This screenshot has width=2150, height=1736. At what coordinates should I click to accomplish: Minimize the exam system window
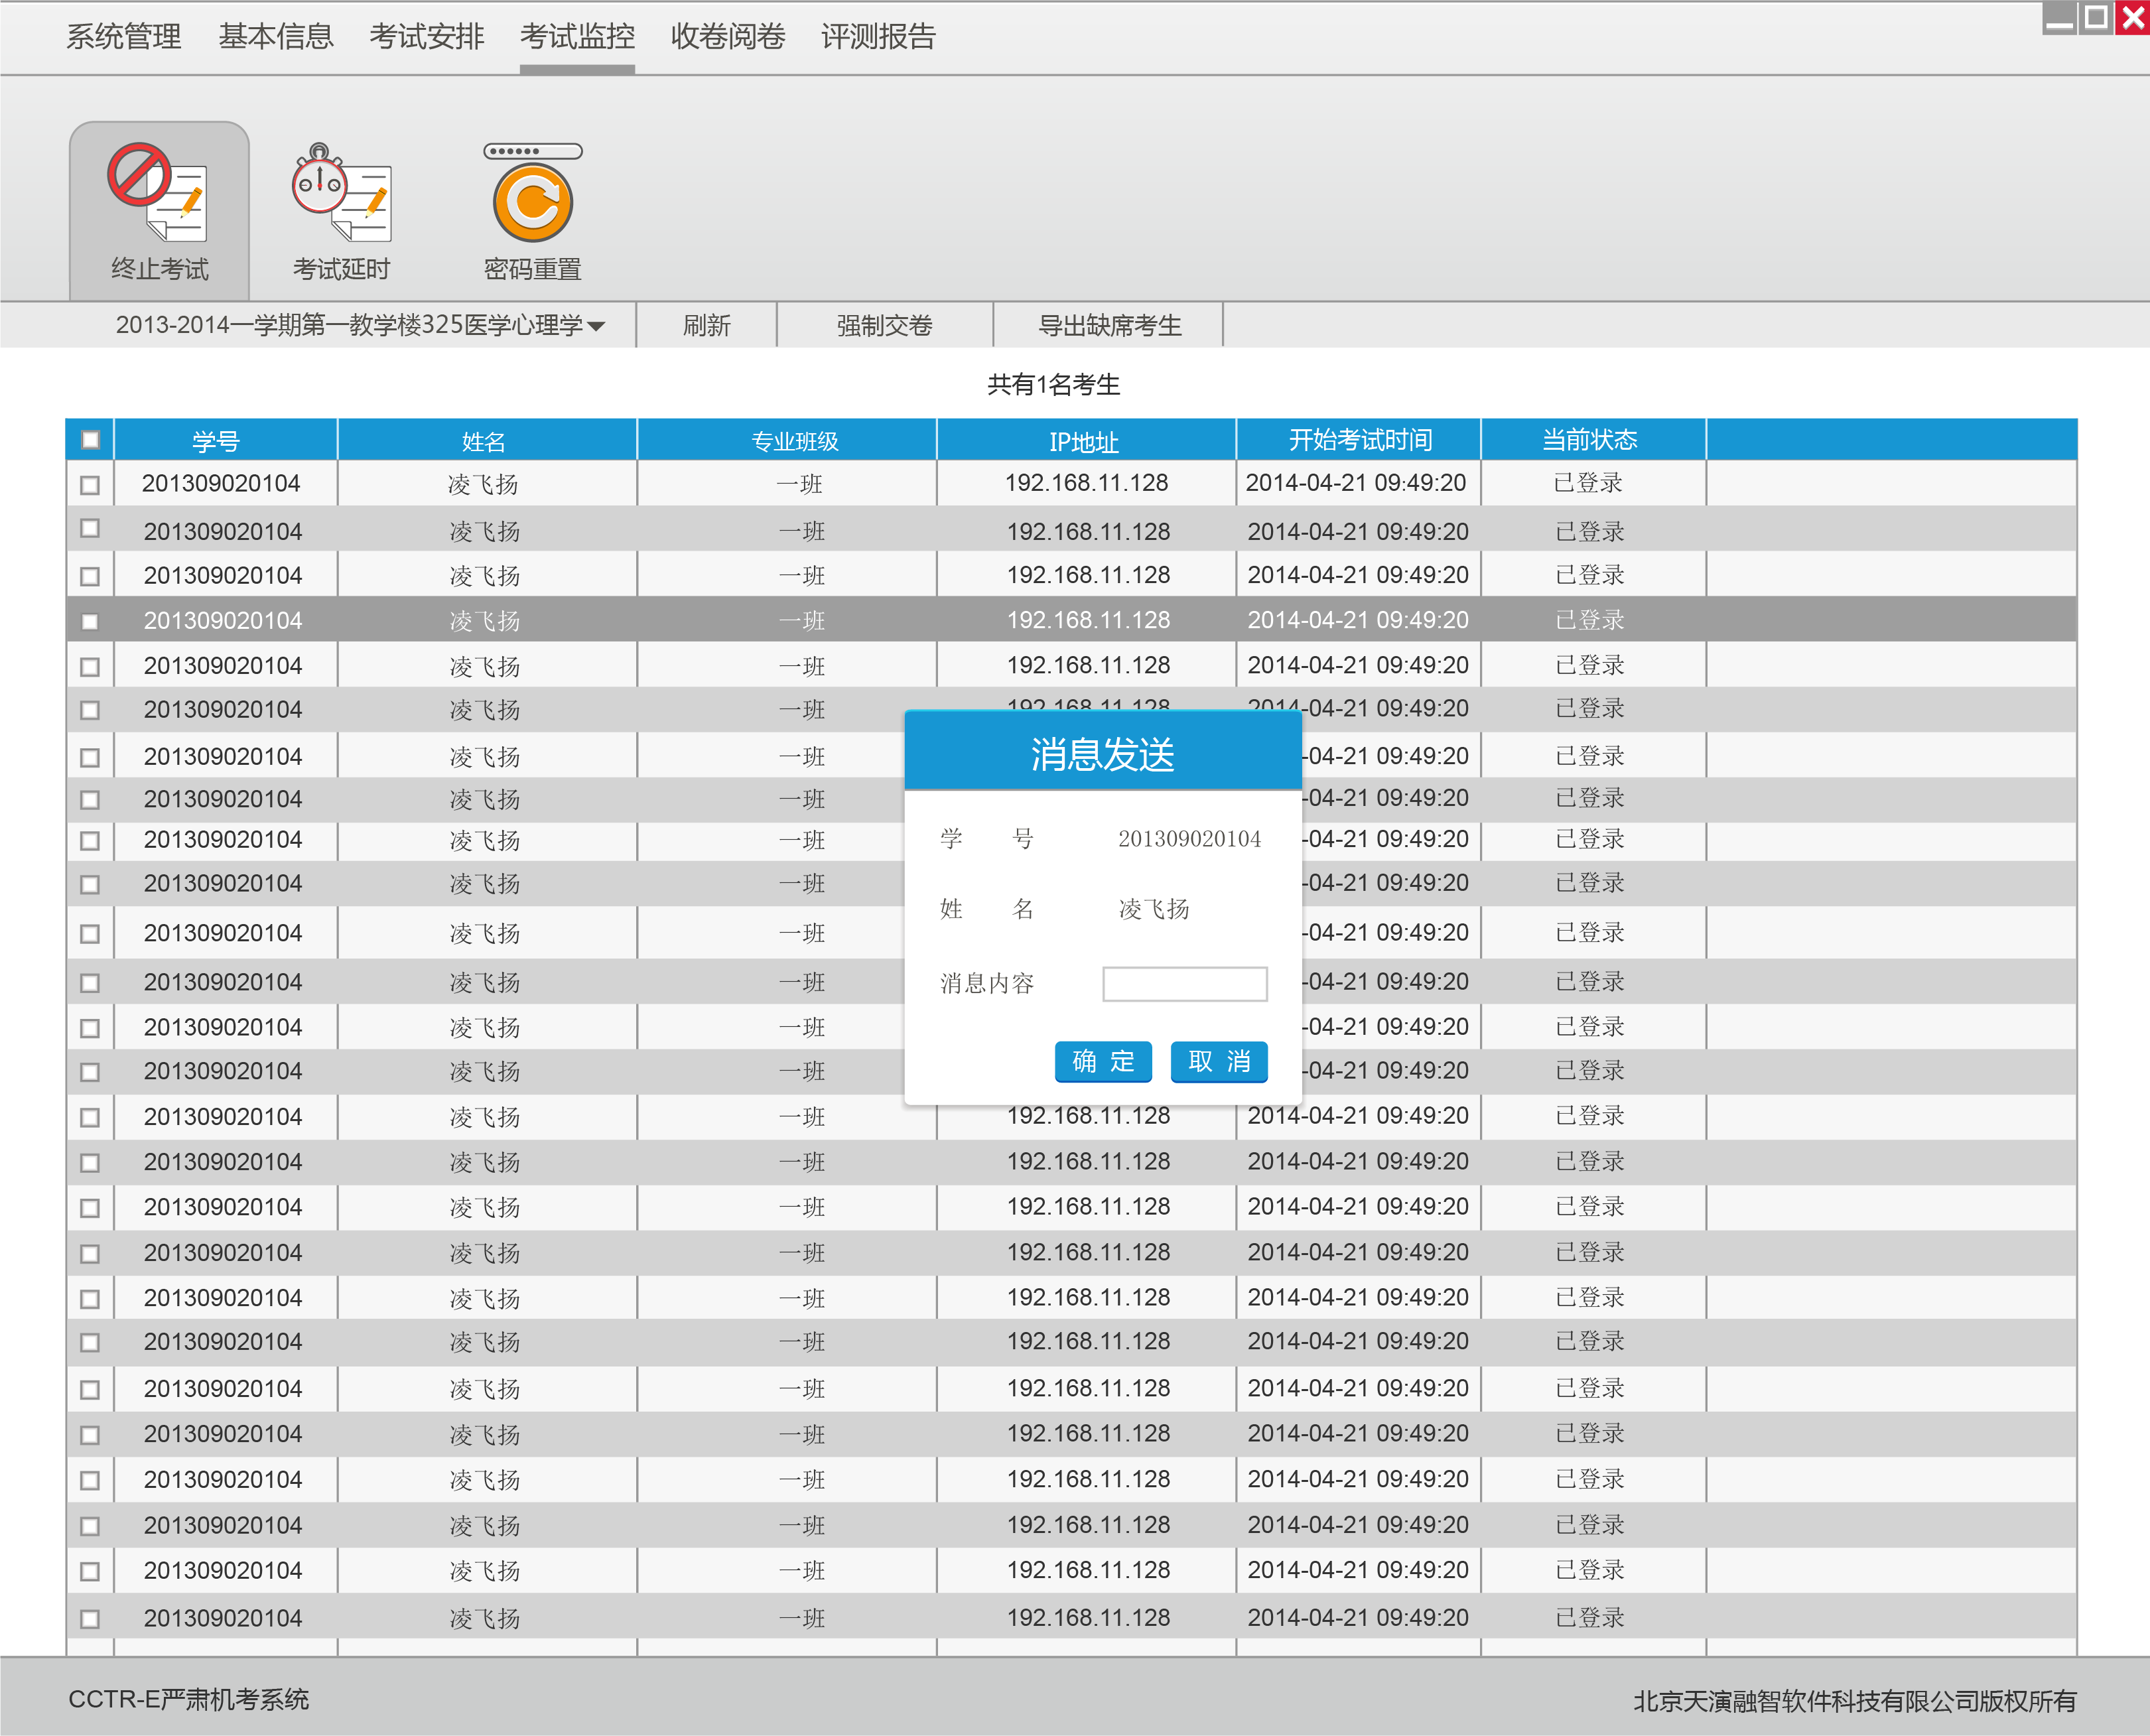(x=2059, y=18)
